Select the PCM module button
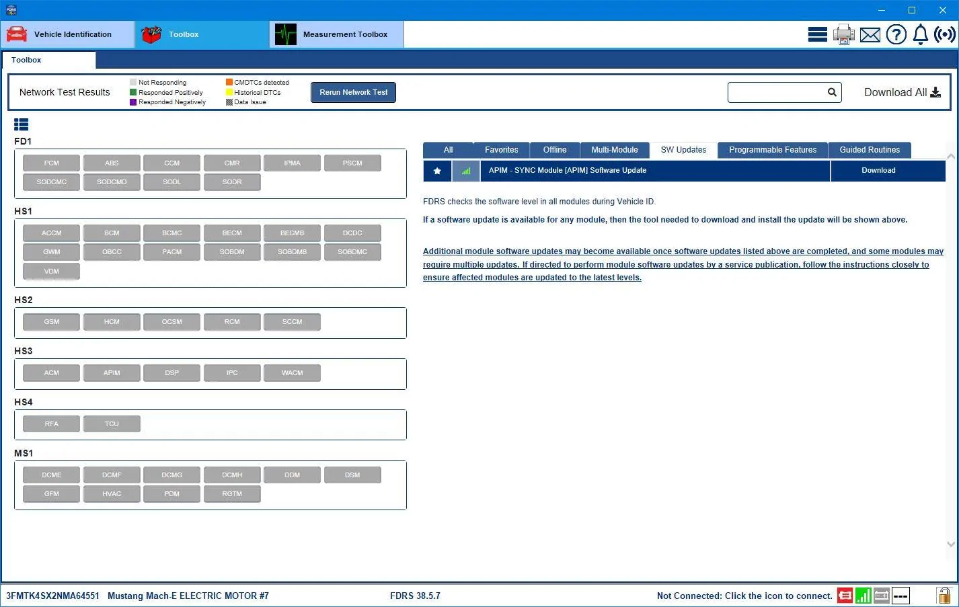This screenshot has width=959, height=607. click(x=52, y=163)
